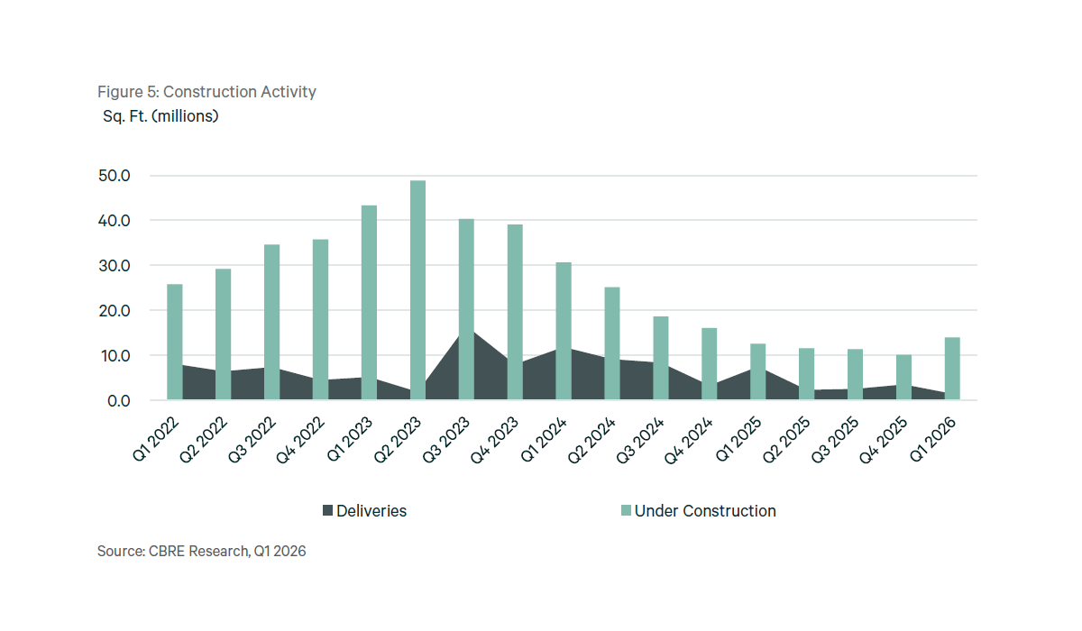The image size is (1082, 631).
Task: Select the Deliveries legend label
Action: click(x=371, y=511)
